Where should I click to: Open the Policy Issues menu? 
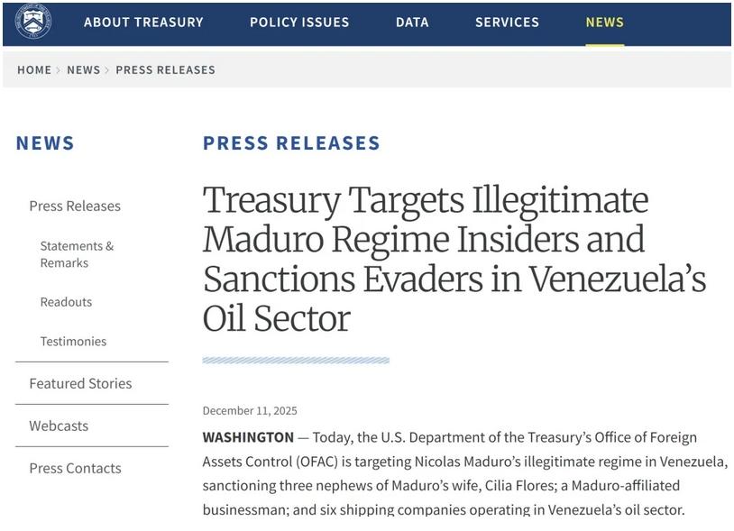tap(298, 23)
